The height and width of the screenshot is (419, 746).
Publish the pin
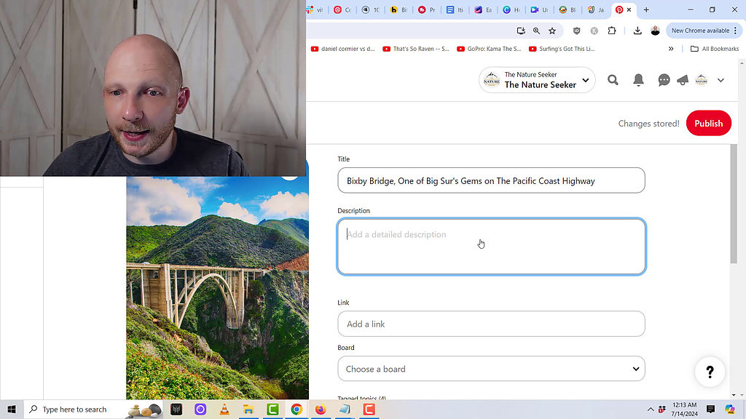coord(708,124)
